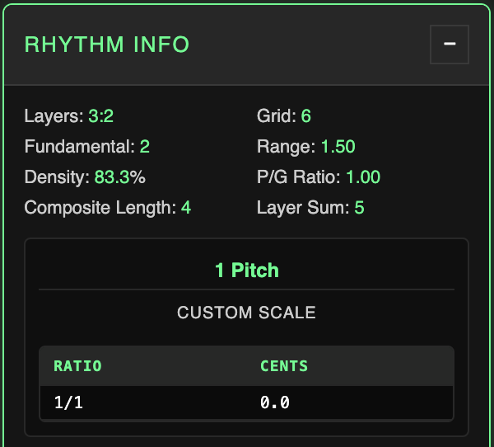
Task: Click the Range value 1.50
Action: [x=338, y=147]
